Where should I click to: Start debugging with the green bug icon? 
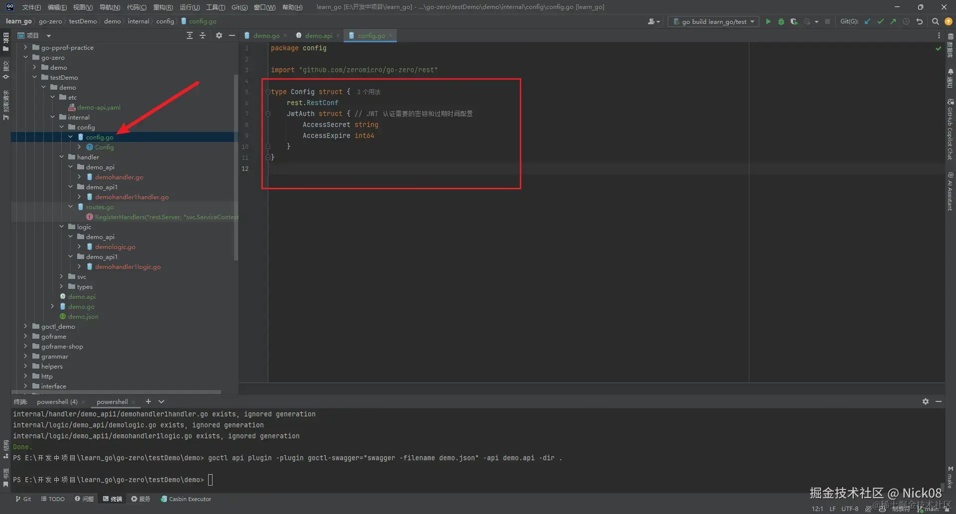pyautogui.click(x=781, y=21)
